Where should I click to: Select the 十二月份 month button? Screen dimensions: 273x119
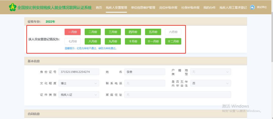(x=173, y=41)
